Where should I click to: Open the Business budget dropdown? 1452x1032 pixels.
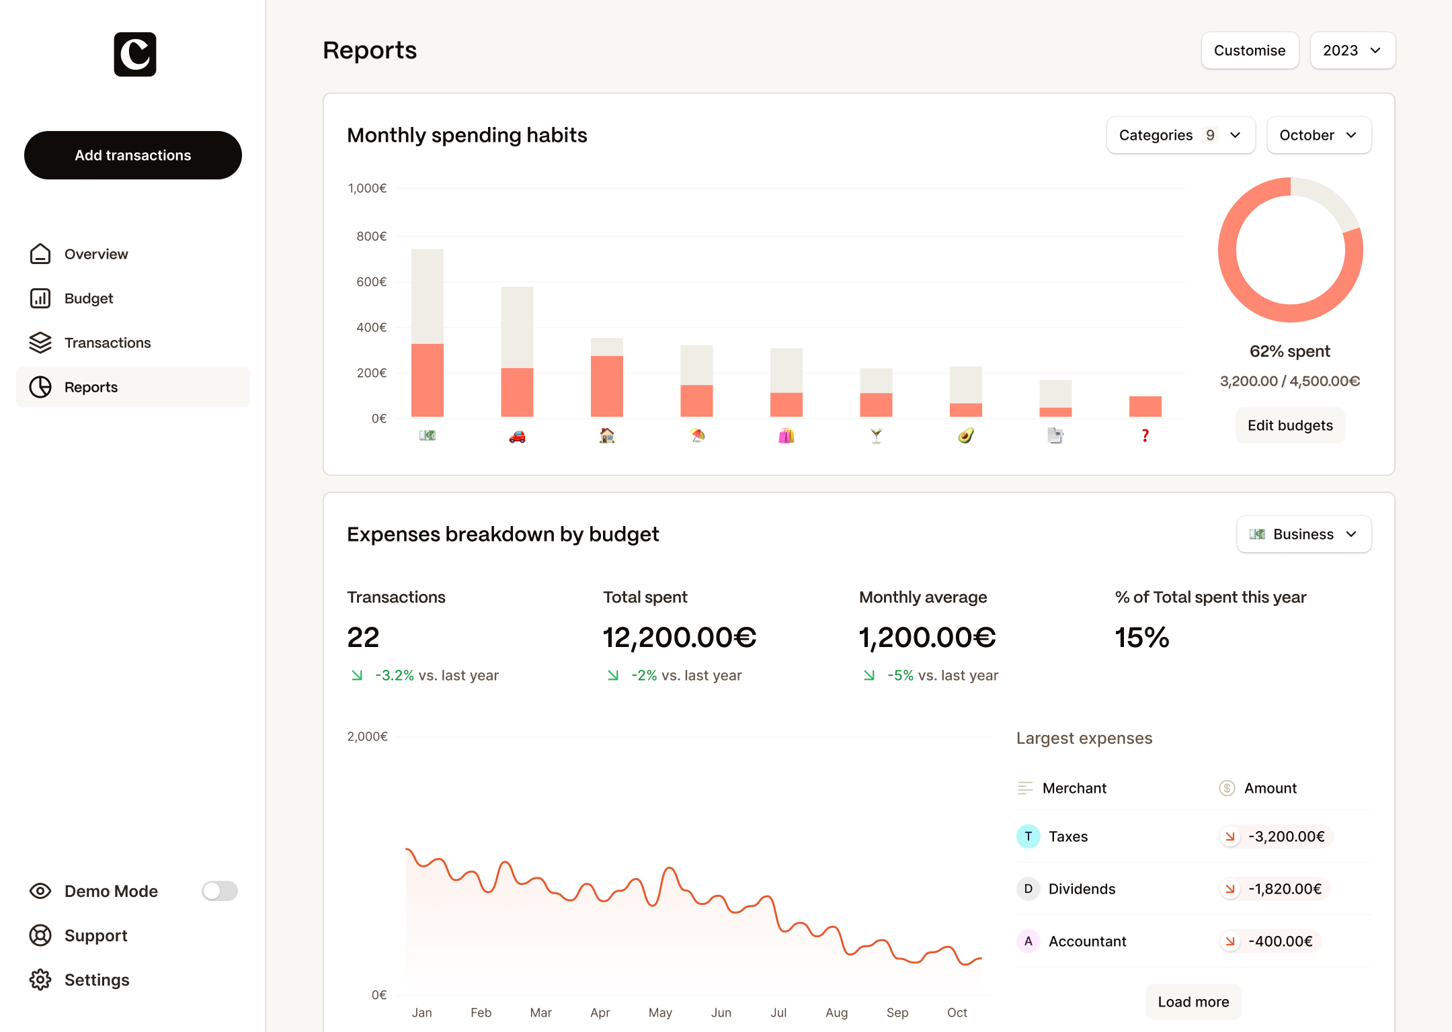tap(1303, 534)
